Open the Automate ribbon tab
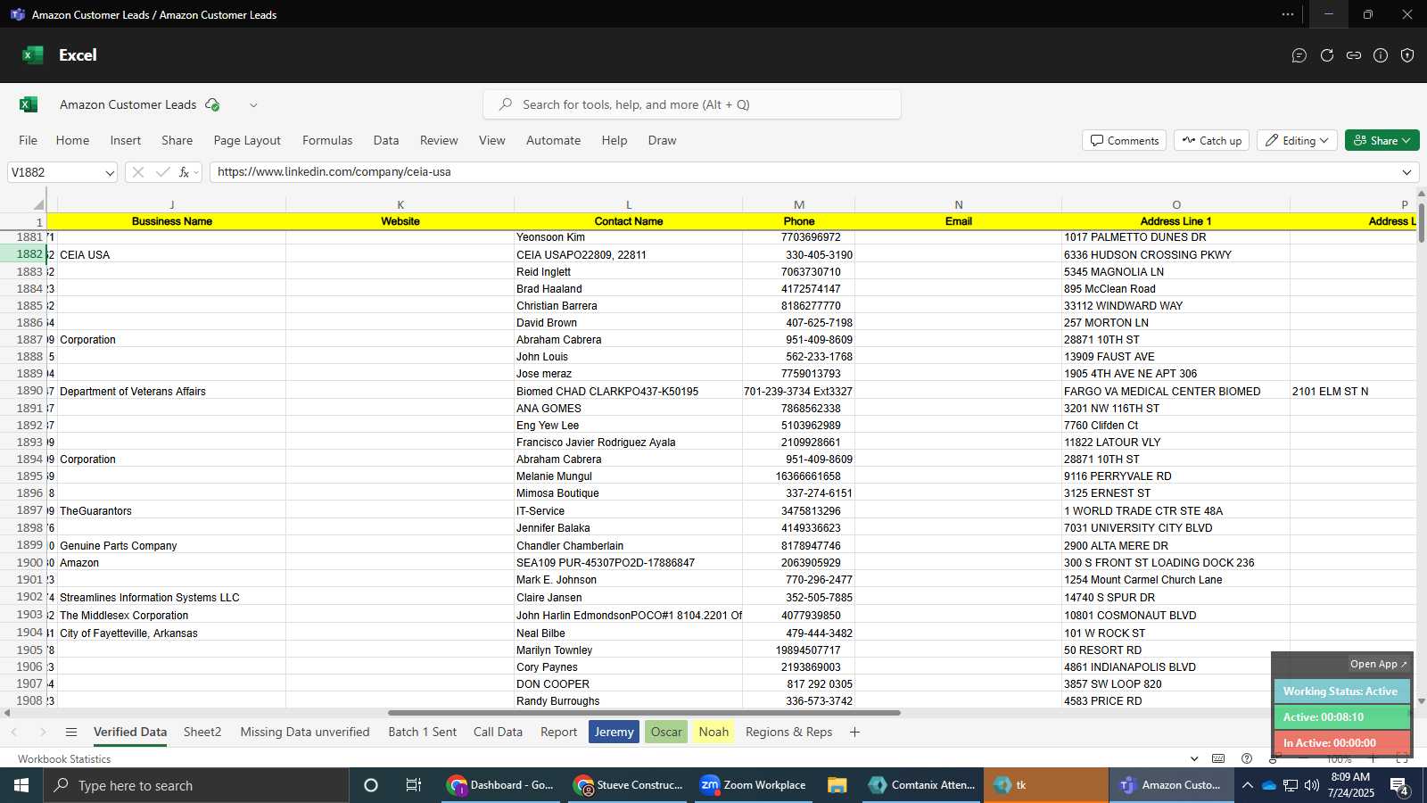The width and height of the screenshot is (1427, 803). [553, 140]
